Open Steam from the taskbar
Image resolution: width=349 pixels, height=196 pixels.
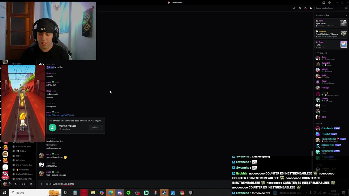pyautogui.click(x=164, y=193)
